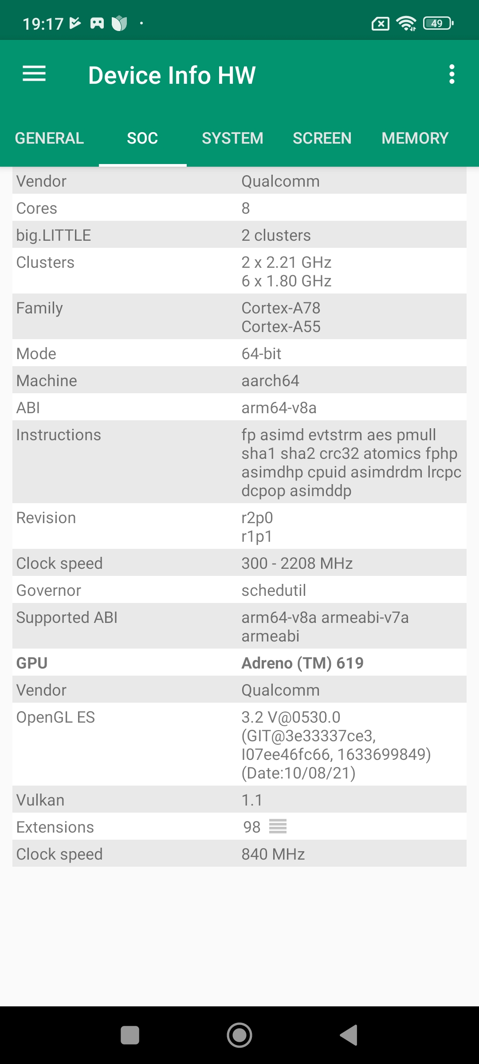Select the SOC tab
479x1064 pixels.
pyautogui.click(x=142, y=138)
